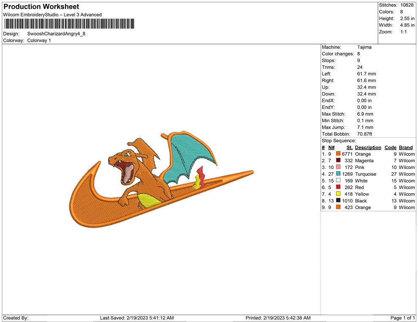Click the Production Worksheet title
Screen dimensions: 418x322
41,7
